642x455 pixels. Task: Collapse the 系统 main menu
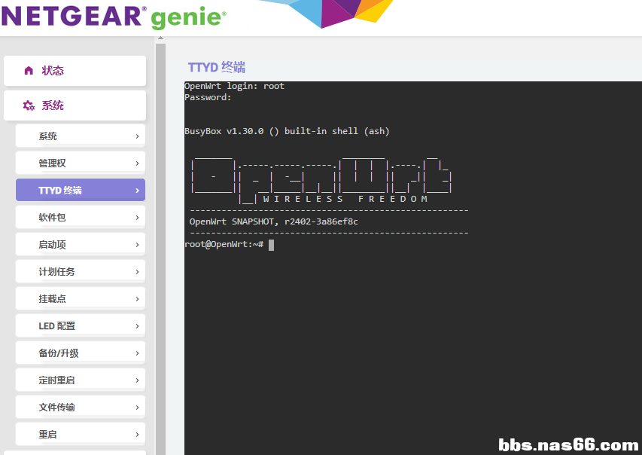tap(75, 105)
